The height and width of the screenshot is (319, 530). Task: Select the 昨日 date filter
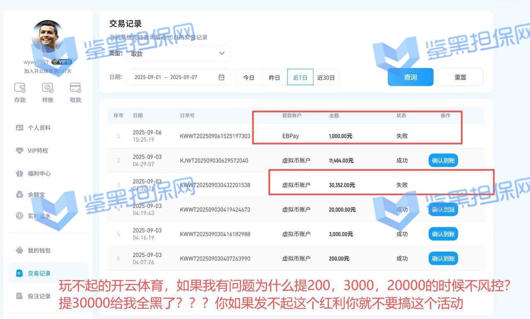(275, 77)
